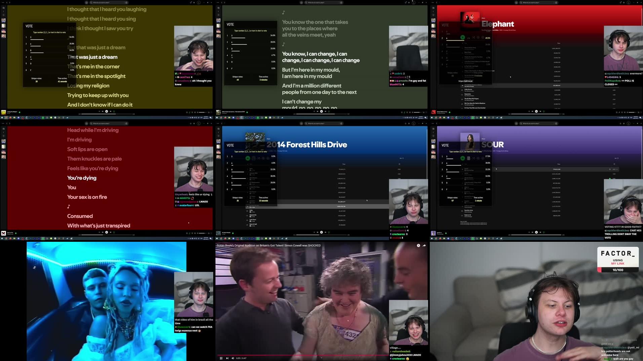Viewport: 643px width, 361px height.
Task: Mute the Susan Boyle video volume
Action: [233, 358]
